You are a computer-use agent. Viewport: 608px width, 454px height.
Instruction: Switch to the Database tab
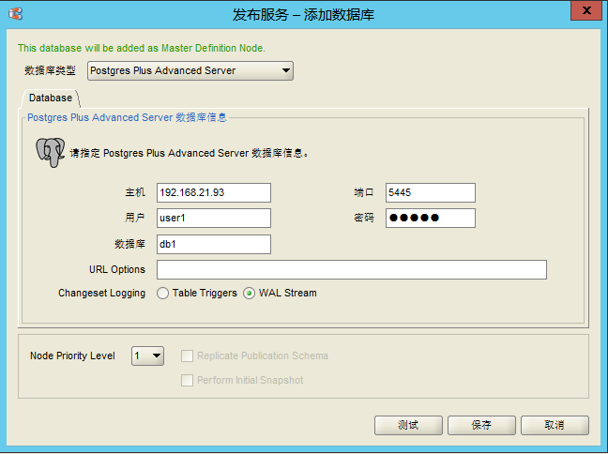tap(51, 98)
